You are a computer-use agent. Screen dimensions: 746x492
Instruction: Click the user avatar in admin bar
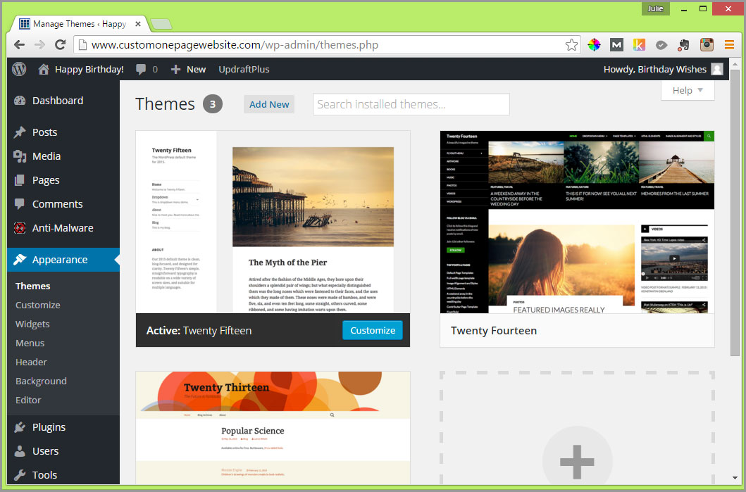tap(717, 70)
